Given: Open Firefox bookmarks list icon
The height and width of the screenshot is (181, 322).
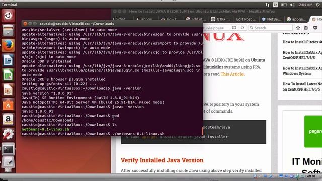Looking at the screenshot, I should point(306,28).
